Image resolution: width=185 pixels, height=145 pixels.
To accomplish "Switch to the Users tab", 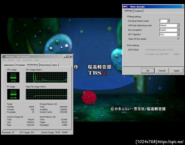I will (54, 65).
